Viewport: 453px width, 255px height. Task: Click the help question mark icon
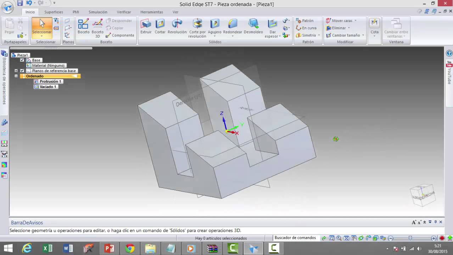point(449,53)
